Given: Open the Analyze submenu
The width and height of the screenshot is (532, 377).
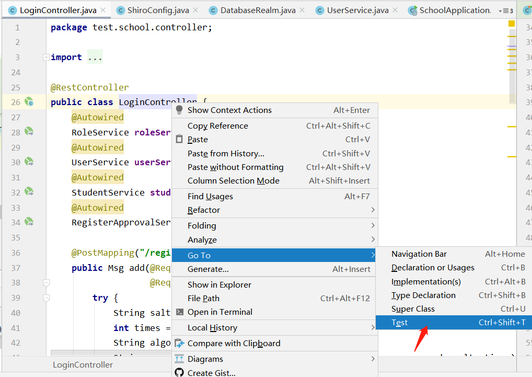Looking at the screenshot, I should [275, 239].
